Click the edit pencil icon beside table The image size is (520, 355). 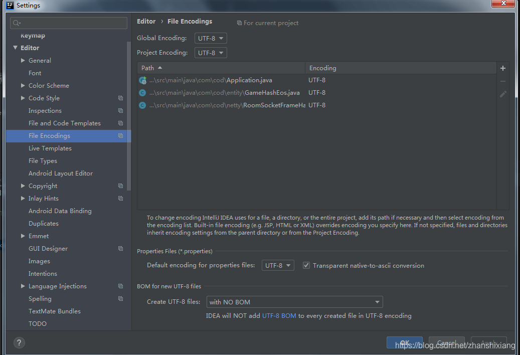click(x=503, y=94)
